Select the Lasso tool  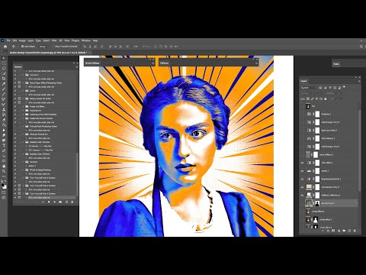tap(4, 68)
